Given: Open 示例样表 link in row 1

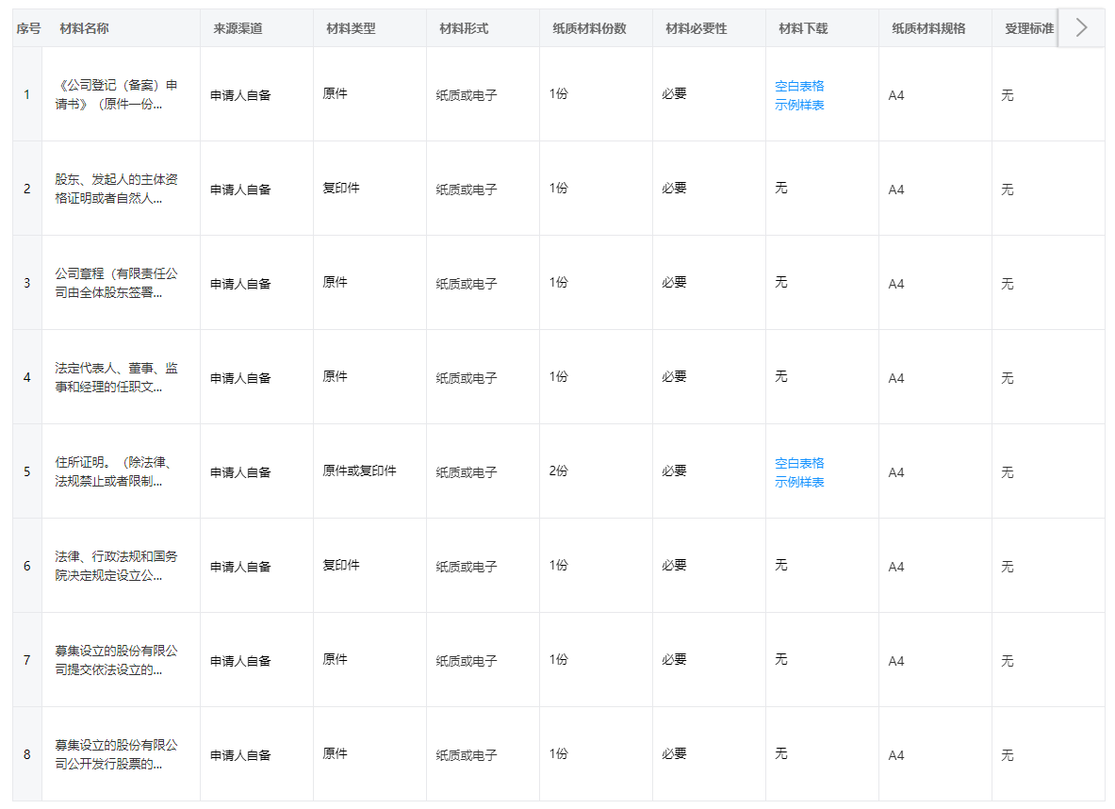Looking at the screenshot, I should pyautogui.click(x=799, y=106).
